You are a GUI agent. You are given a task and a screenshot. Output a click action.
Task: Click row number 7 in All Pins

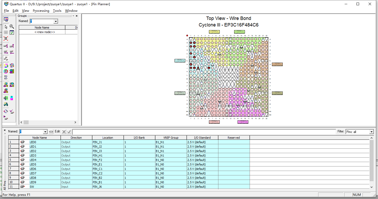point(14,169)
